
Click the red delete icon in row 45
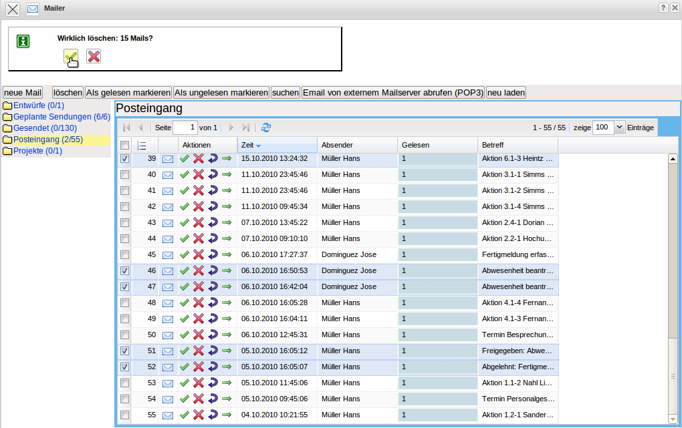(x=199, y=254)
